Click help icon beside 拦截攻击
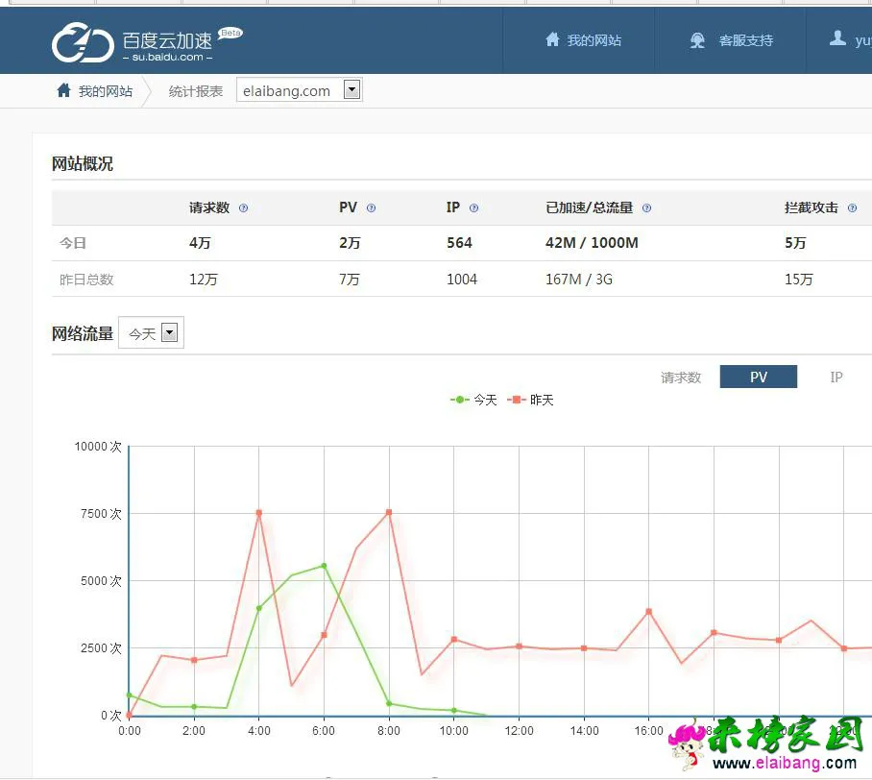This screenshot has width=872, height=780. pyautogui.click(x=852, y=208)
